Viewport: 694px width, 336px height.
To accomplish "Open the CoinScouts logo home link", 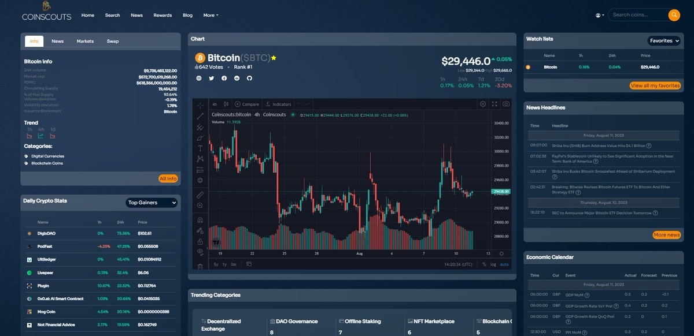I will click(x=46, y=12).
